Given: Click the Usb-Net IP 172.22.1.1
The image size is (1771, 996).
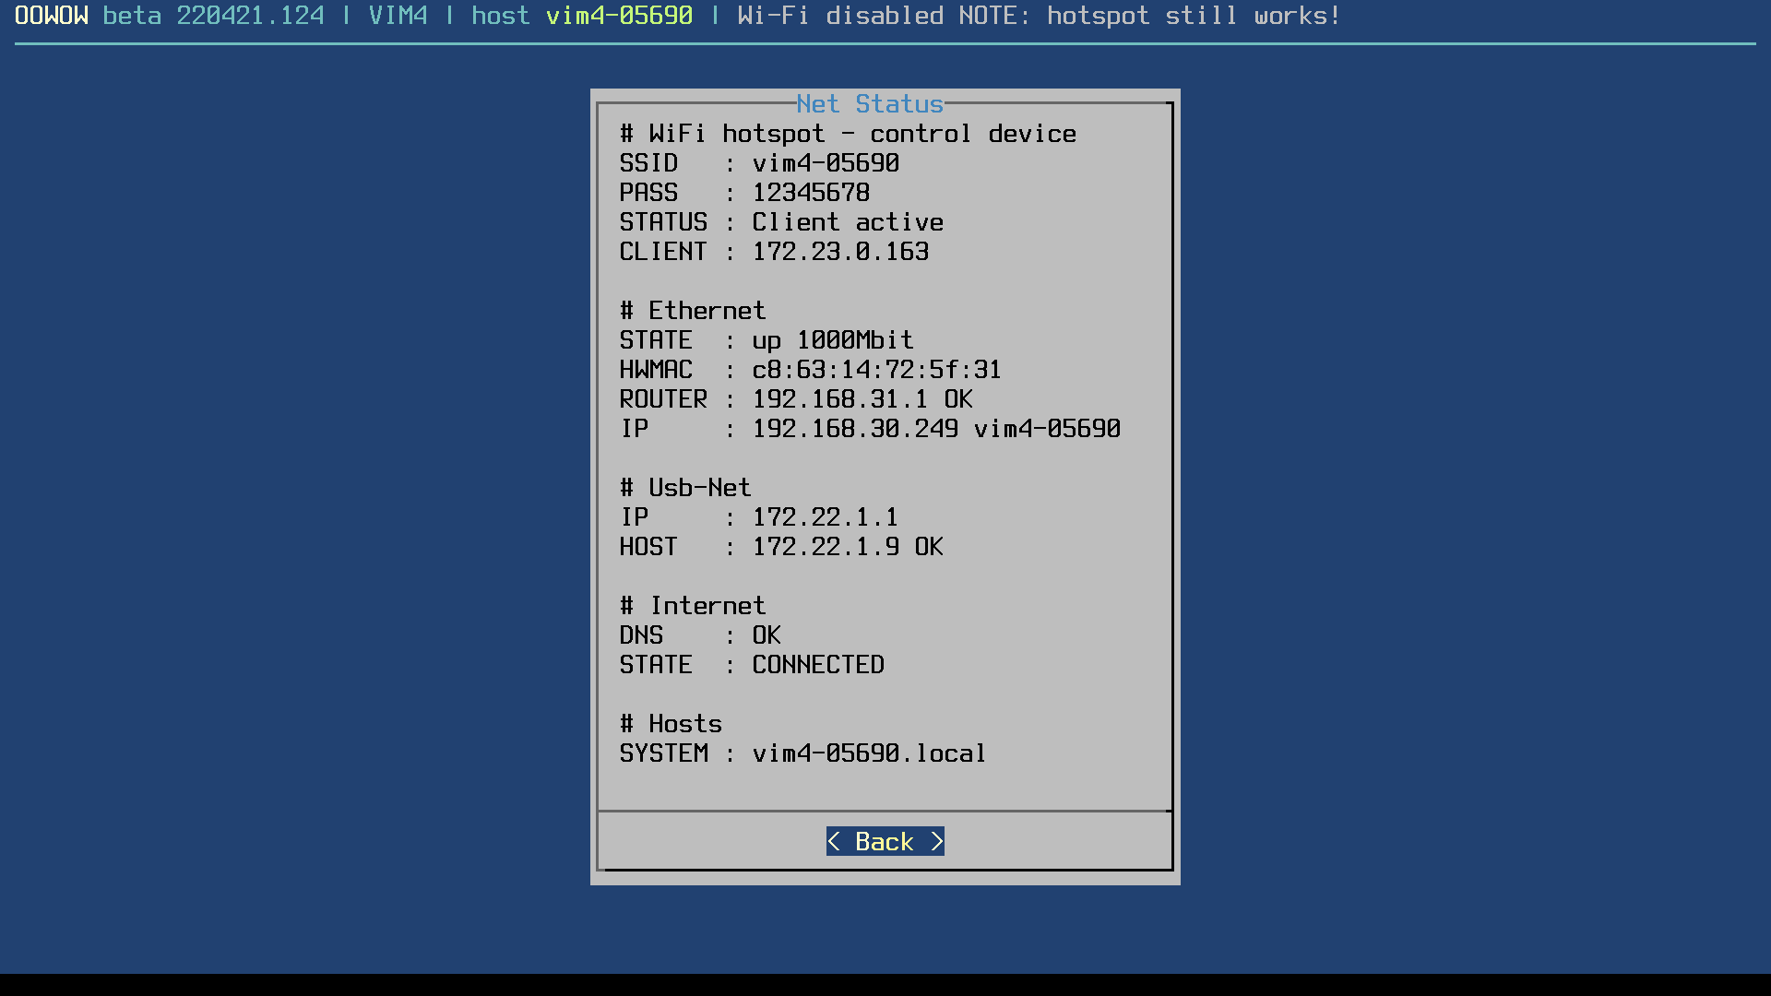Looking at the screenshot, I should pos(825,517).
